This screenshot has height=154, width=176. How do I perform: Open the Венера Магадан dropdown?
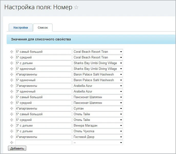click(98, 126)
